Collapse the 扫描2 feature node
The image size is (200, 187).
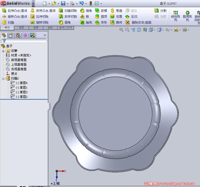[3, 79]
